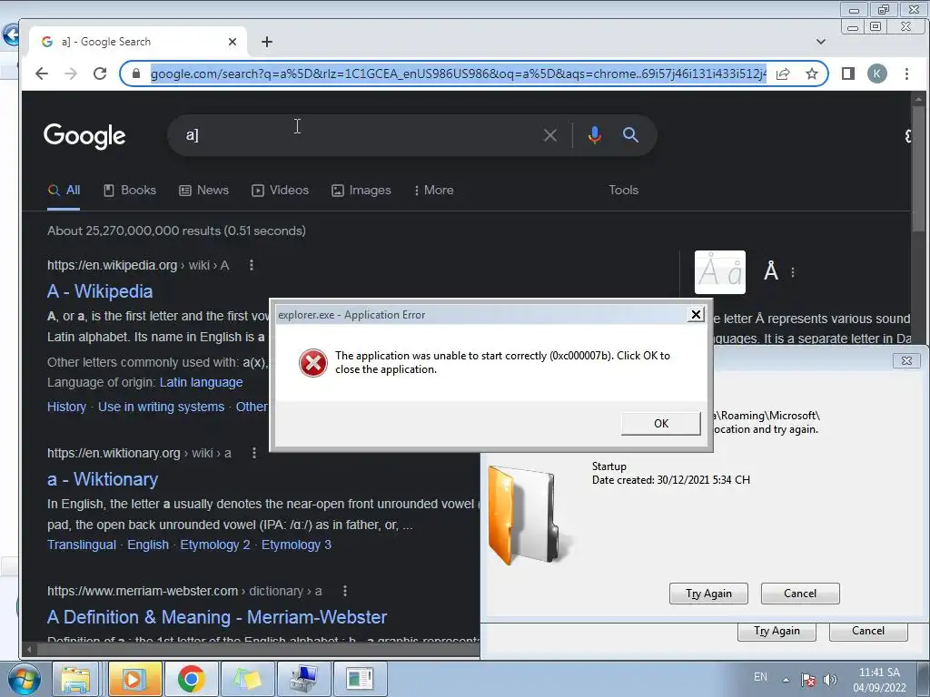Click the page's vertical scrollbar thumb
This screenshot has width=930, height=697.
point(919,169)
